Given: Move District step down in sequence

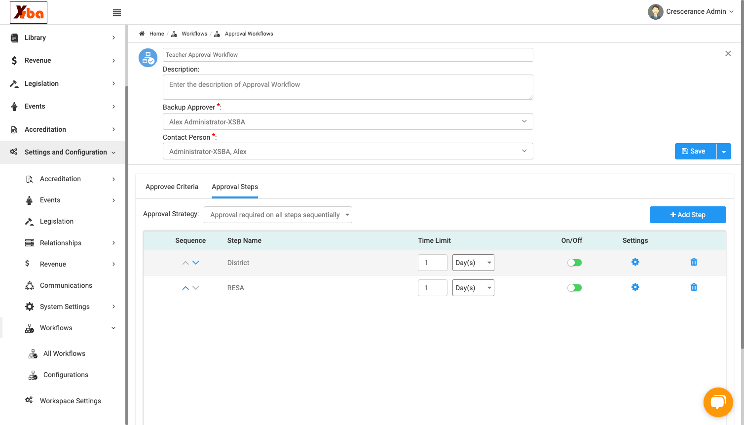Looking at the screenshot, I should (196, 263).
